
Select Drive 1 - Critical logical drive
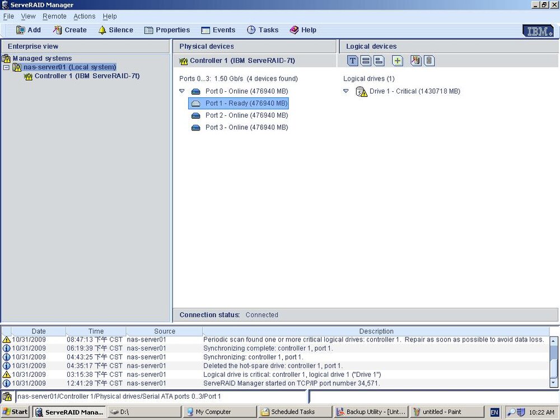pos(414,91)
